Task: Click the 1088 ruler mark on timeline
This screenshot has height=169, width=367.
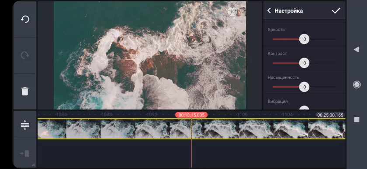Action: tap(107, 115)
